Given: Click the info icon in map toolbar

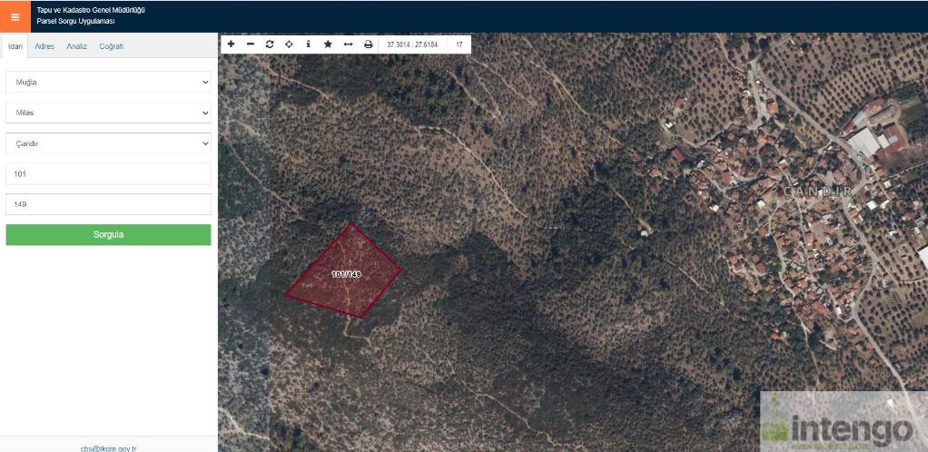Looking at the screenshot, I should pos(308,44).
